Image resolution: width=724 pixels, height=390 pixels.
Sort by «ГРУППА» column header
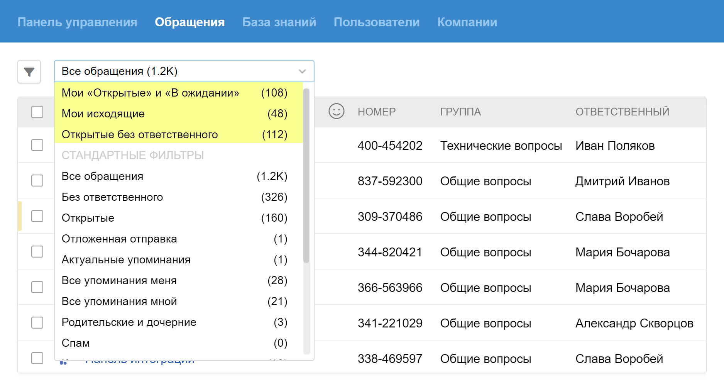click(x=460, y=112)
